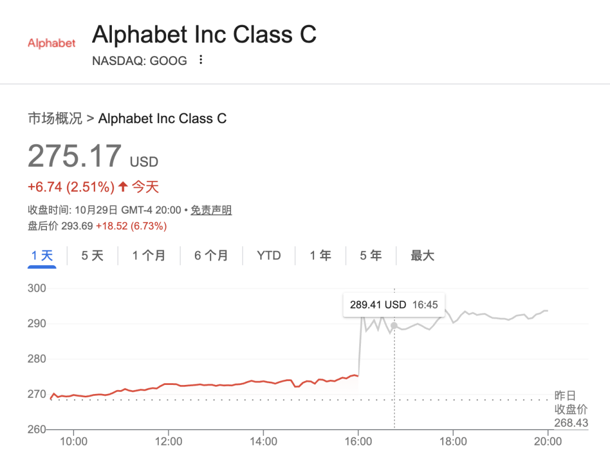
Task: Click the 289.41 USD price tooltip
Action: (394, 305)
